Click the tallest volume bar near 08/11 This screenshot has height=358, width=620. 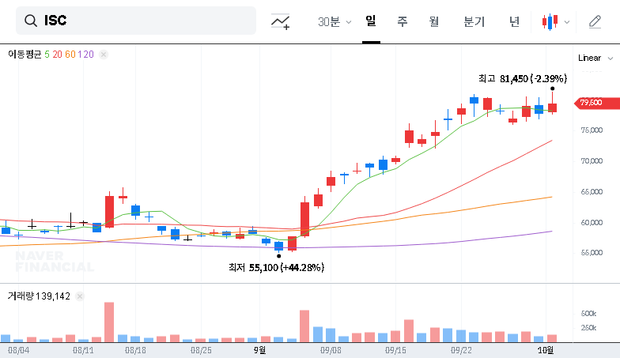[x=109, y=321]
